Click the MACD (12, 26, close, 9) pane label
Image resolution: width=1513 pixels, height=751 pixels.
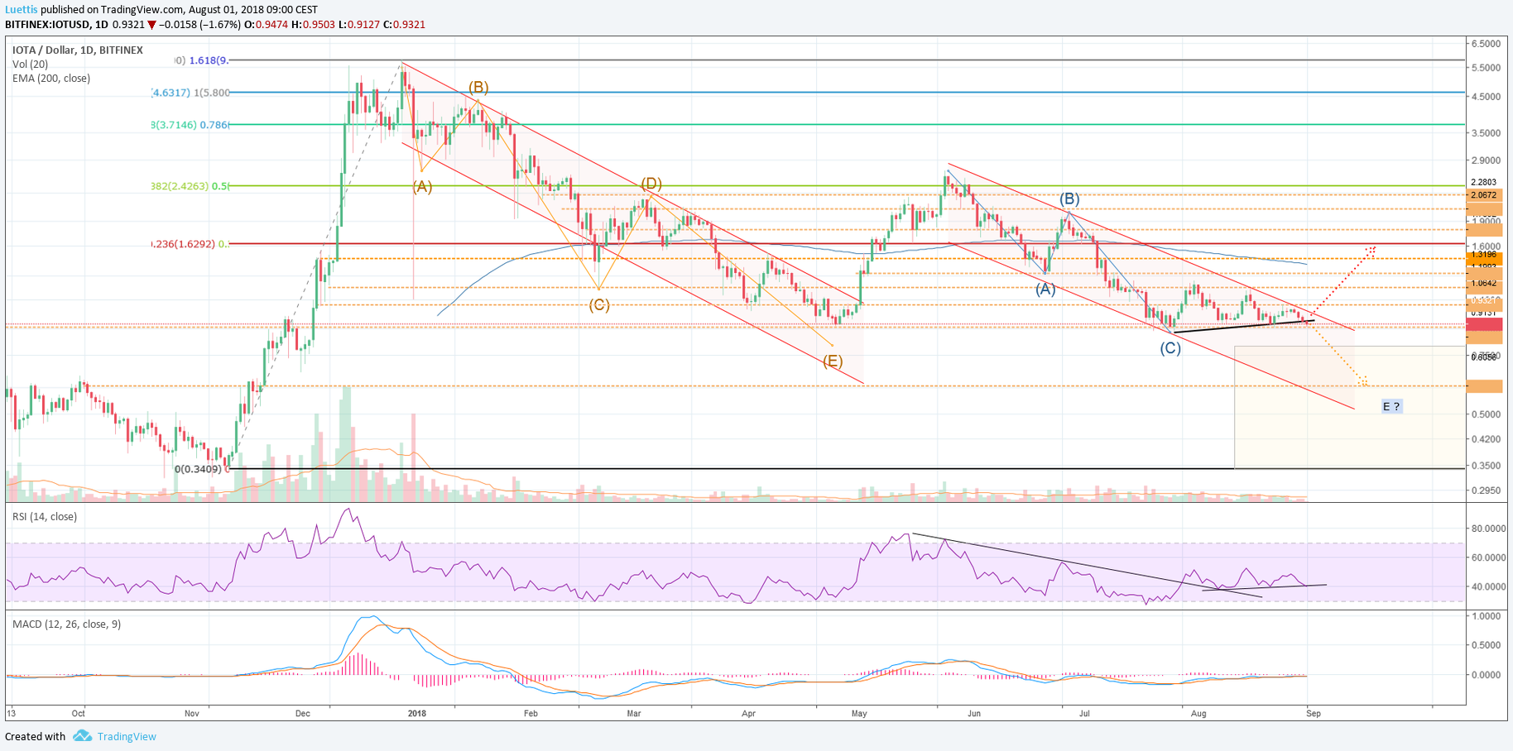pos(66,624)
